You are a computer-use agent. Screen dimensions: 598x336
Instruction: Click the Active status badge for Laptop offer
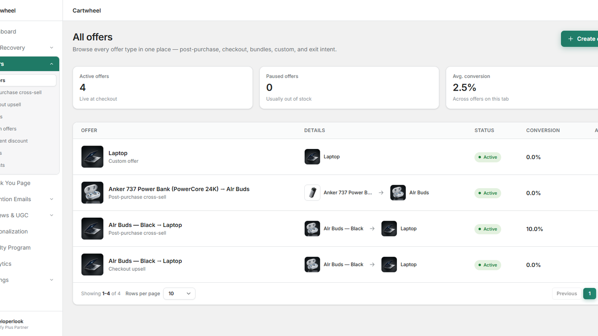pyautogui.click(x=488, y=157)
